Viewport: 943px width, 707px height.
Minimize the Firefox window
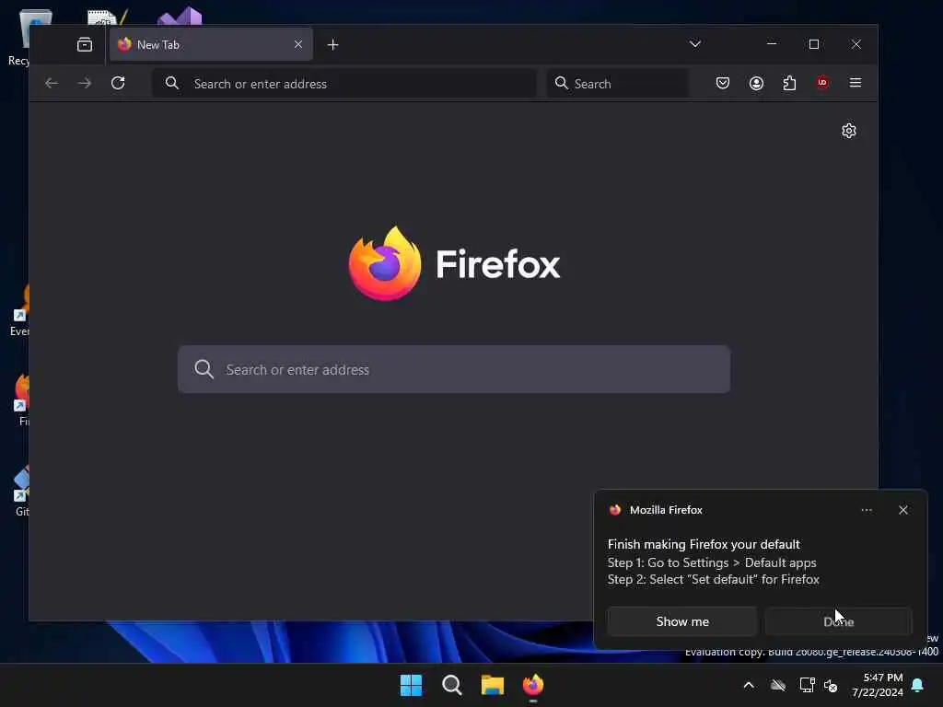[x=772, y=44]
